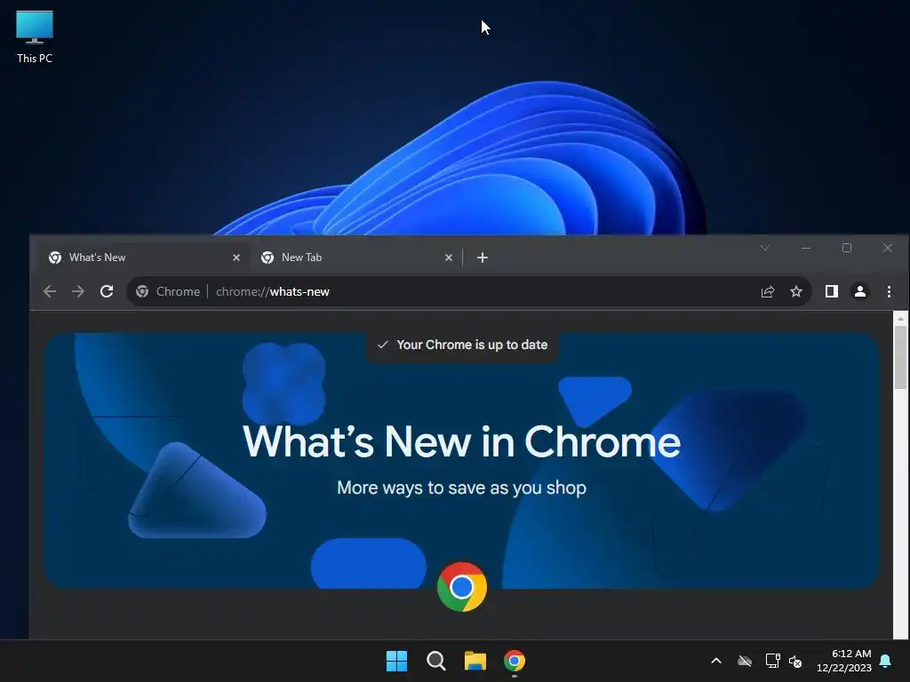Screen dimensions: 910x682
Task: Open File Explorer from taskbar
Action: click(x=475, y=661)
